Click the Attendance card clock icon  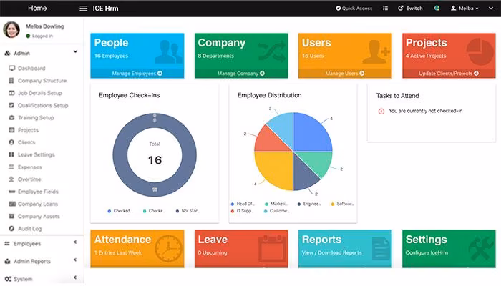point(168,248)
